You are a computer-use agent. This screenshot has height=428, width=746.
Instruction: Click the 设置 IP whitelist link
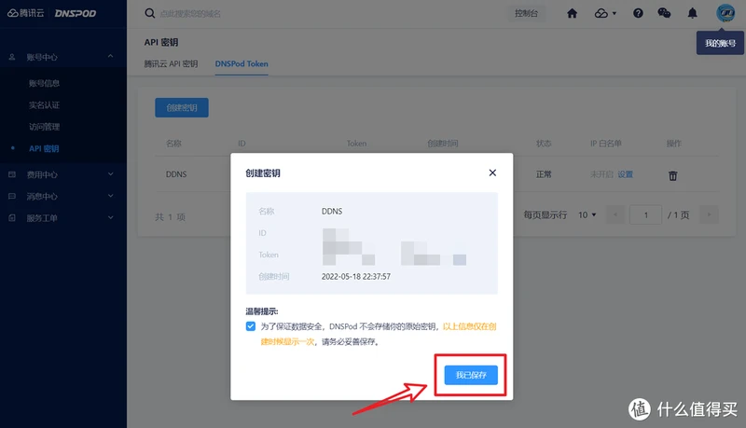[625, 174]
